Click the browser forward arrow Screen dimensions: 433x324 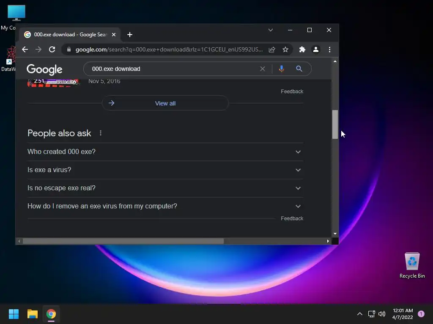pos(38,50)
